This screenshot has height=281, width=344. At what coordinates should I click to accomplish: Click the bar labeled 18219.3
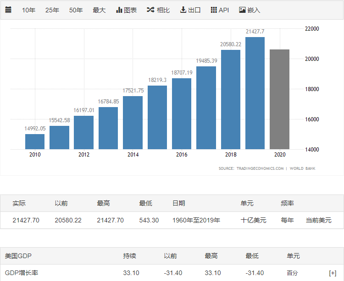click(x=157, y=117)
